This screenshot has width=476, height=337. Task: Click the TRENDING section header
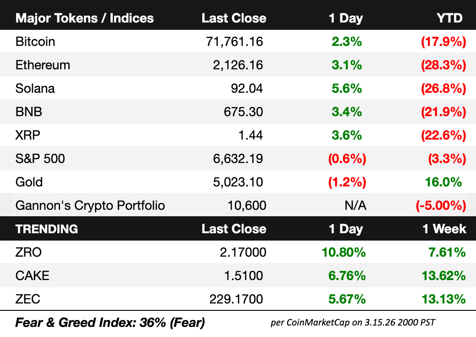click(x=47, y=229)
